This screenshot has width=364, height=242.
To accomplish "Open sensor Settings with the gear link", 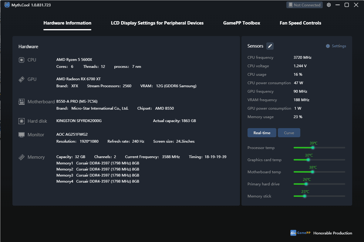I will [336, 46].
